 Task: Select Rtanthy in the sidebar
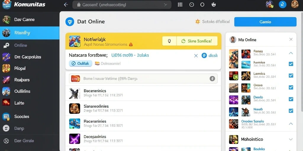(30, 33)
